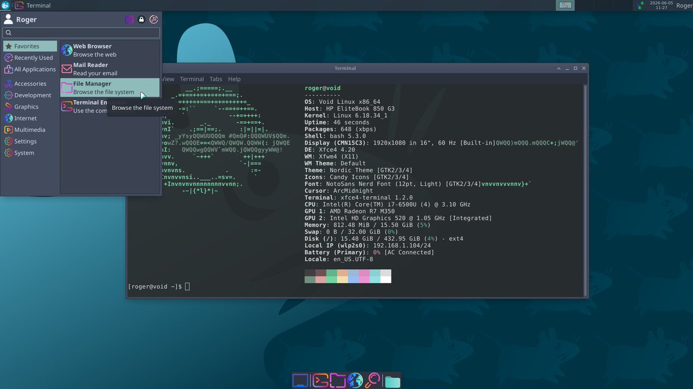
Task: Open the teal folder icon in dock
Action: coord(393,381)
